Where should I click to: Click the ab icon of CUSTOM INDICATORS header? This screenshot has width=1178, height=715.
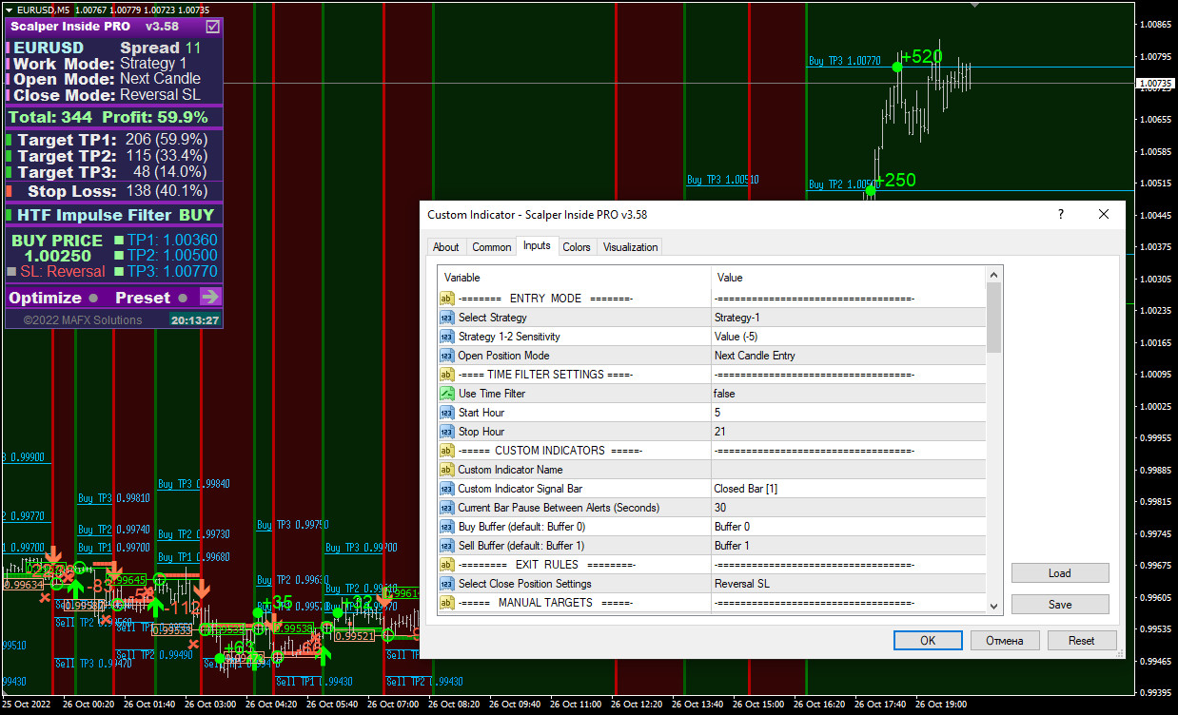point(446,451)
